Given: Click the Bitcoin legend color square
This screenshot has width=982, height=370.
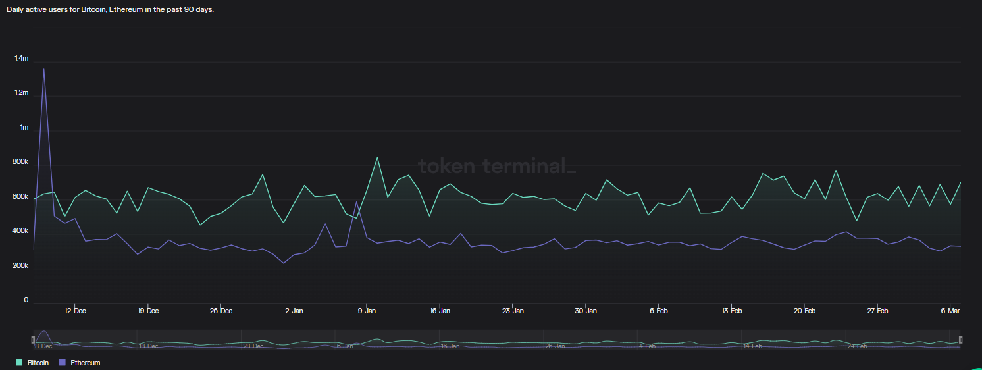Looking at the screenshot, I should [x=19, y=363].
